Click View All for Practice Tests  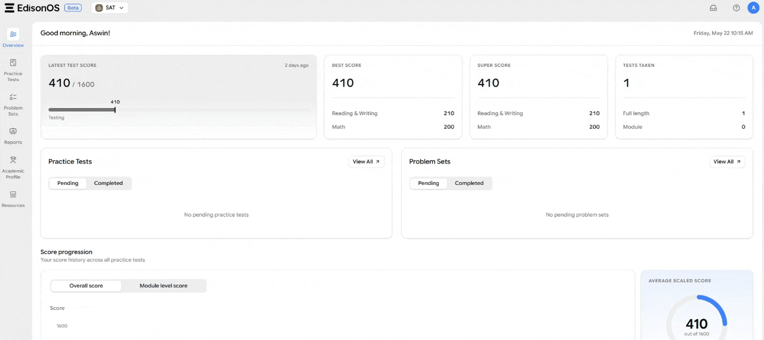click(366, 162)
